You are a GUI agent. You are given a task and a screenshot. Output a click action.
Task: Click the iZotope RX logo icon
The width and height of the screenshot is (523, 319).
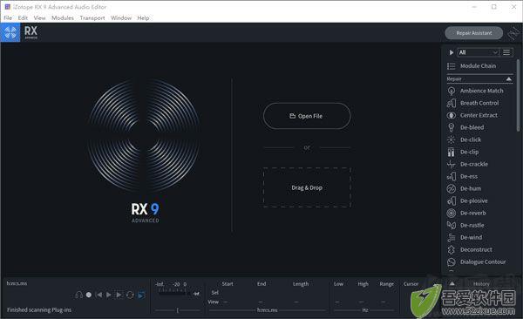click(10, 33)
